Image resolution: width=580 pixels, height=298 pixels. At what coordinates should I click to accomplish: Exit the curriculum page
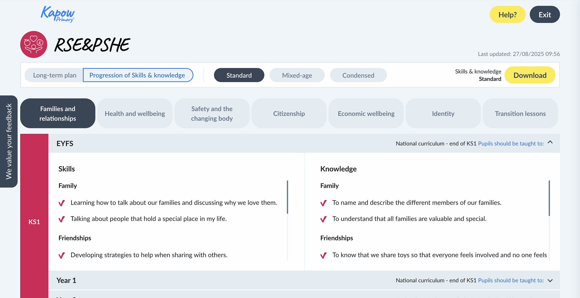click(544, 14)
